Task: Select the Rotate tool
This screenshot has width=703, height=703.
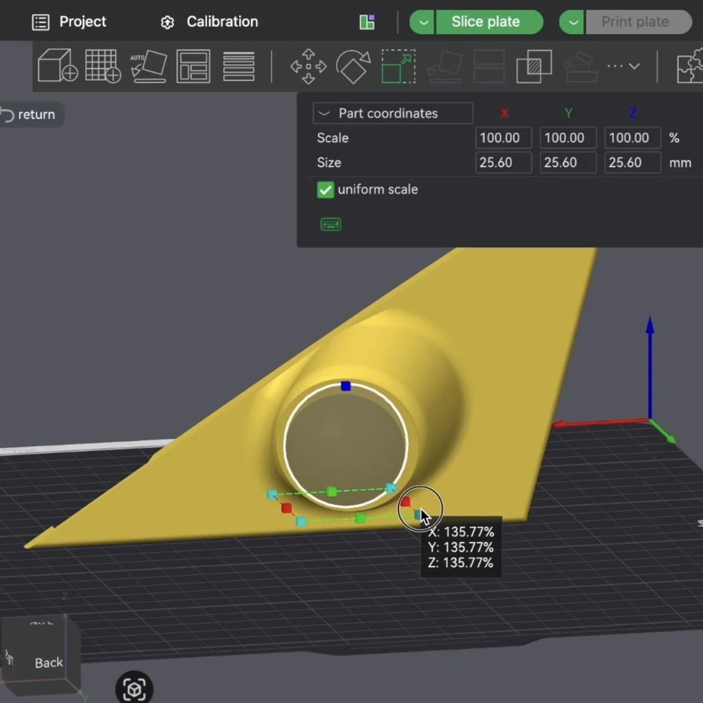Action: pyautogui.click(x=353, y=66)
